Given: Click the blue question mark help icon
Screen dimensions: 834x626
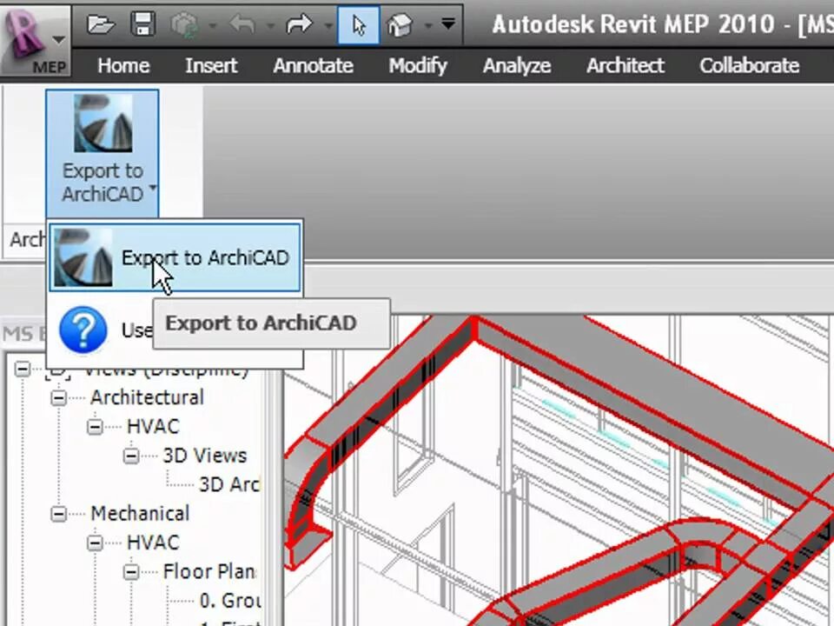Looking at the screenshot, I should tap(83, 330).
